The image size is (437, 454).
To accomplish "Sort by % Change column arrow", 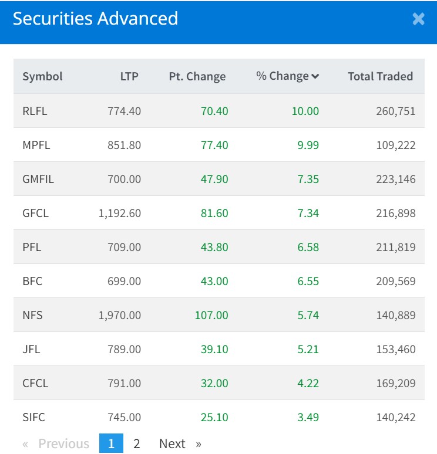I will coord(315,77).
